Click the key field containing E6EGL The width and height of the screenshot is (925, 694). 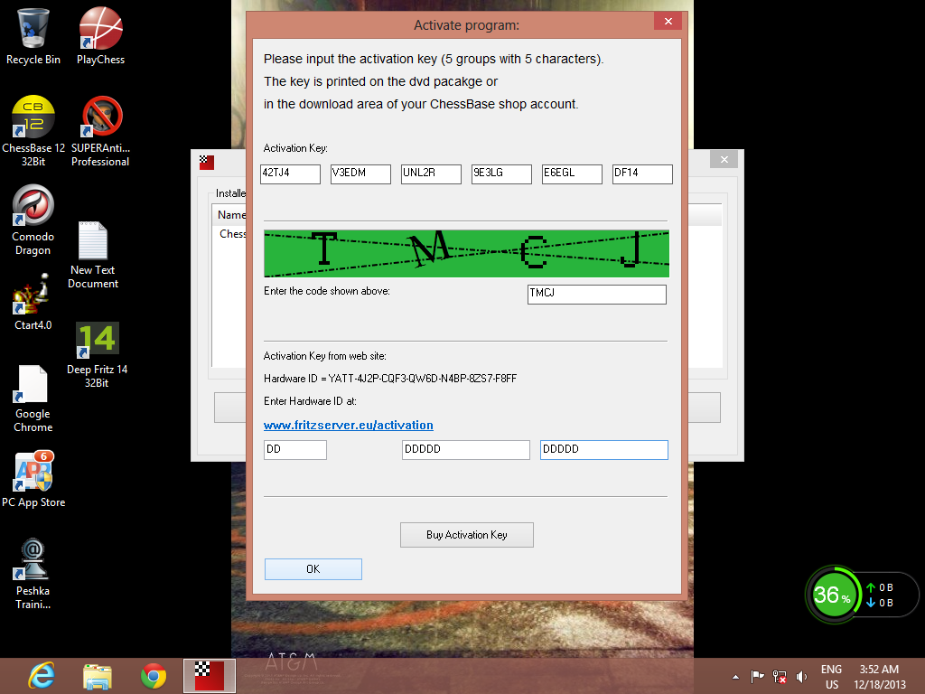pyautogui.click(x=572, y=173)
